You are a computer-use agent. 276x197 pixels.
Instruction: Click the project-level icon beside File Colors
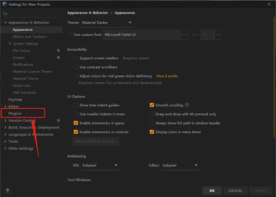(x=58, y=51)
